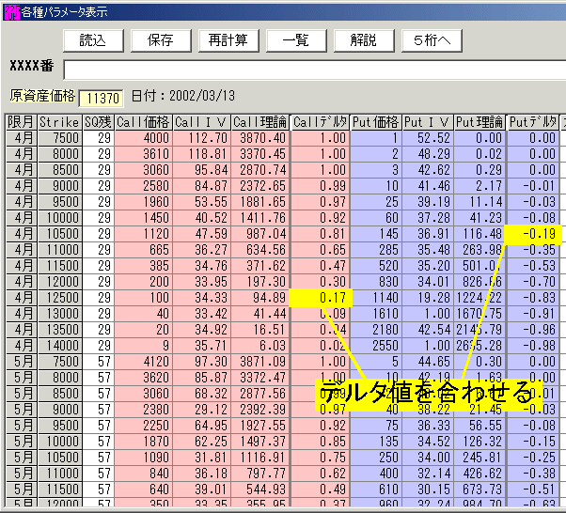566x513 pixels.
Task: Click Call theory value 987.04
Action: click(259, 234)
